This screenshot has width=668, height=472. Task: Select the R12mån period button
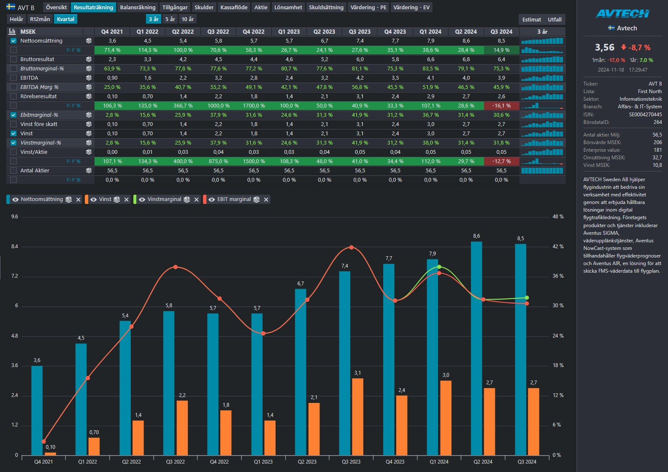(x=40, y=19)
